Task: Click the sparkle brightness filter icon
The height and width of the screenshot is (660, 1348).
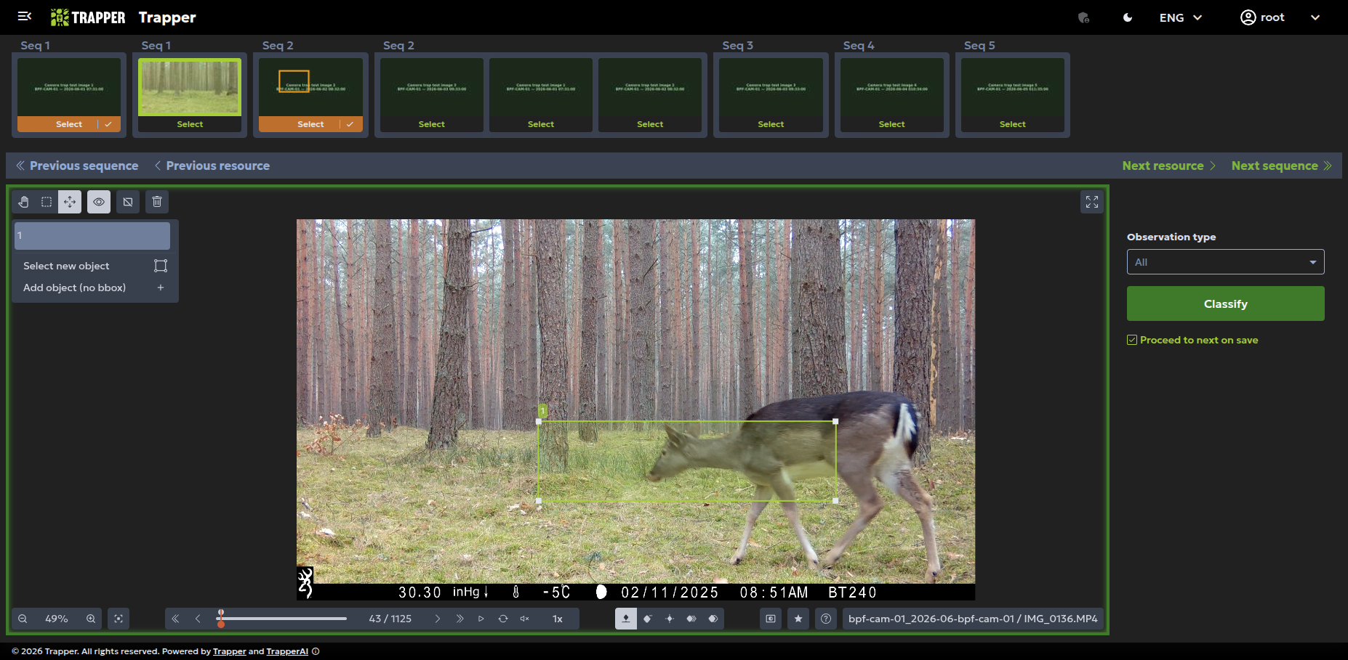Action: (x=670, y=619)
